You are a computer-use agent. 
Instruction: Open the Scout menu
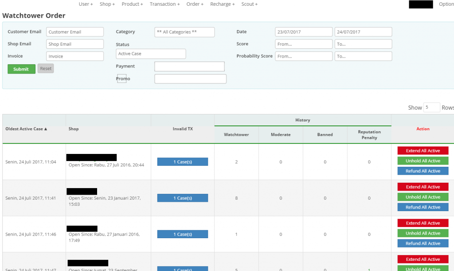pos(249,4)
